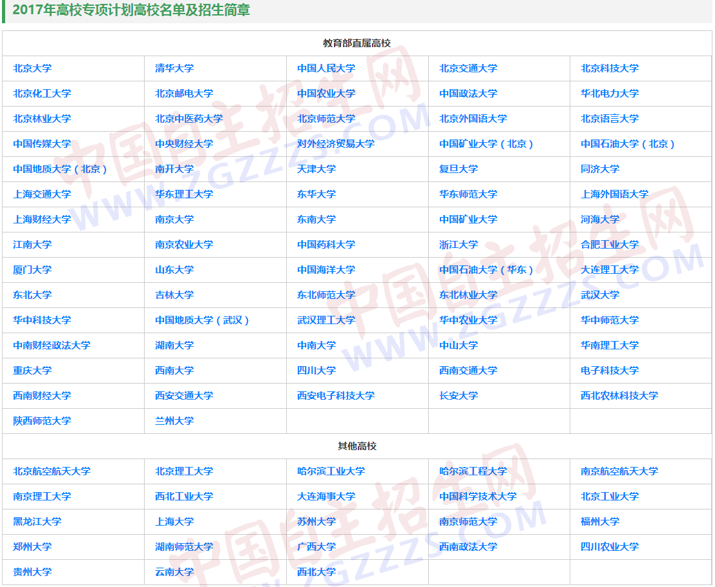Select 北京航空航天大学 link
The image size is (715, 587).
[52, 471]
